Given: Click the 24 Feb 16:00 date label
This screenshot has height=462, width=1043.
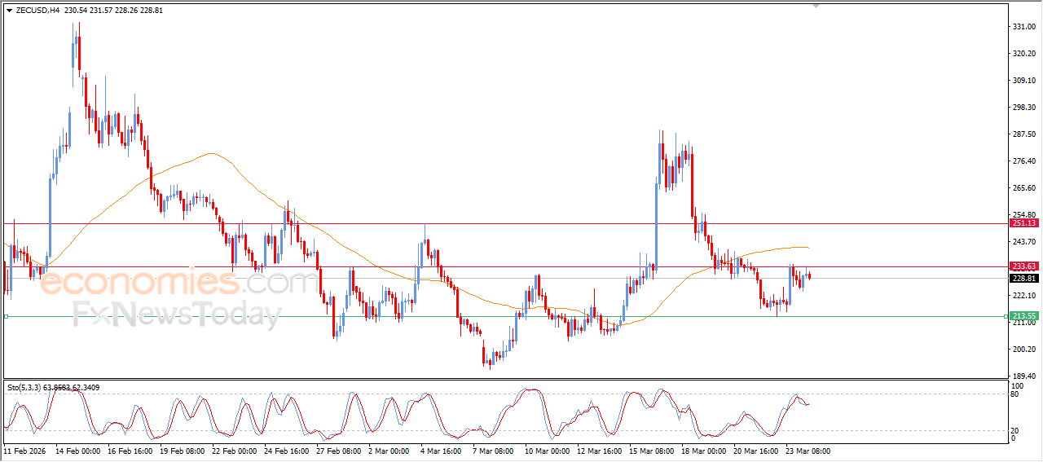Looking at the screenshot, I should click(286, 451).
